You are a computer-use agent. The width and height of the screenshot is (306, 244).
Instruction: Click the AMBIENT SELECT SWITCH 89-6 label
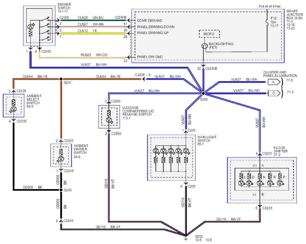34,101
